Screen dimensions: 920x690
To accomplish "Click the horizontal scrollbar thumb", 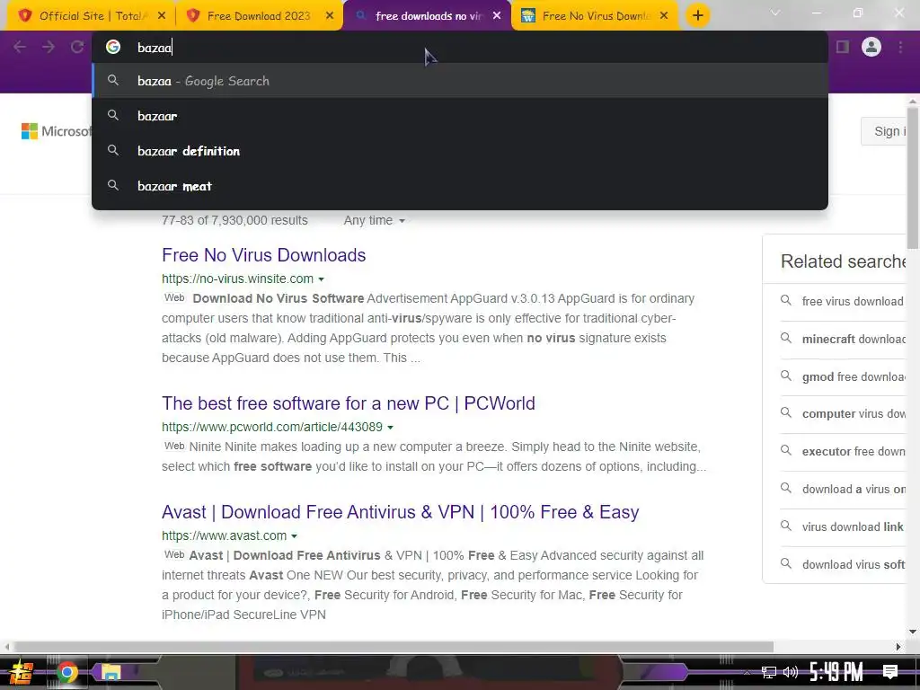I will 394,647.
